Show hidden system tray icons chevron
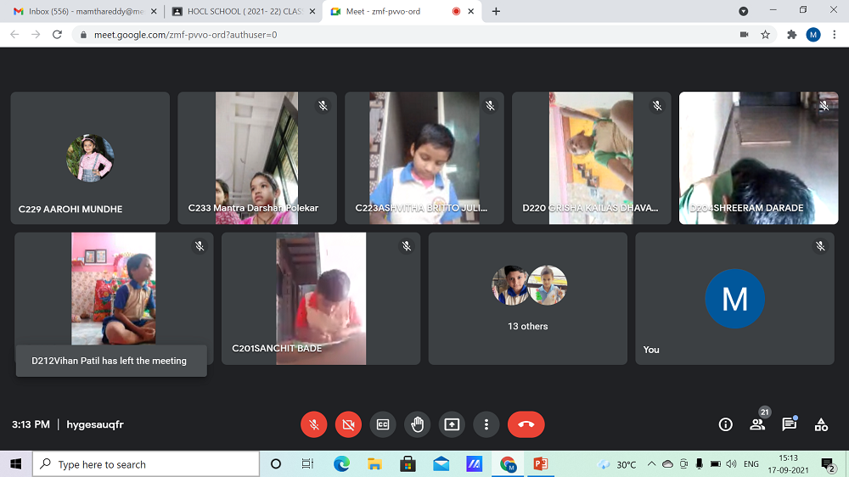Viewport: 849px width, 477px height. (651, 464)
